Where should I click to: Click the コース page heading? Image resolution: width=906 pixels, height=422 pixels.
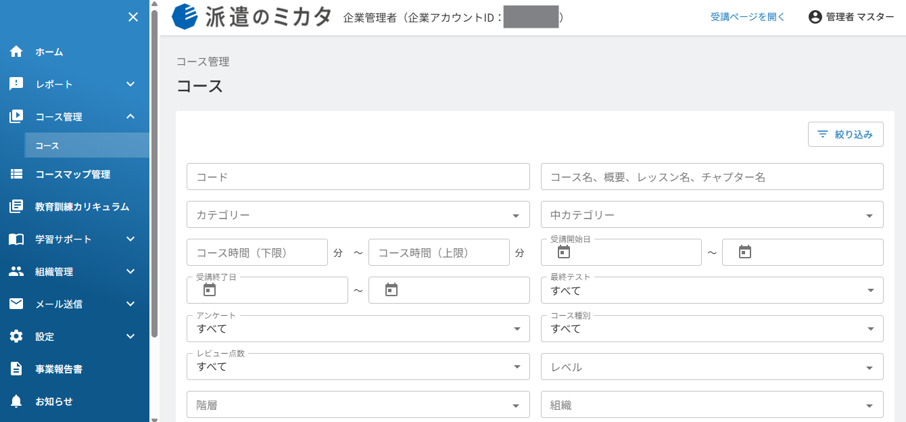click(199, 86)
